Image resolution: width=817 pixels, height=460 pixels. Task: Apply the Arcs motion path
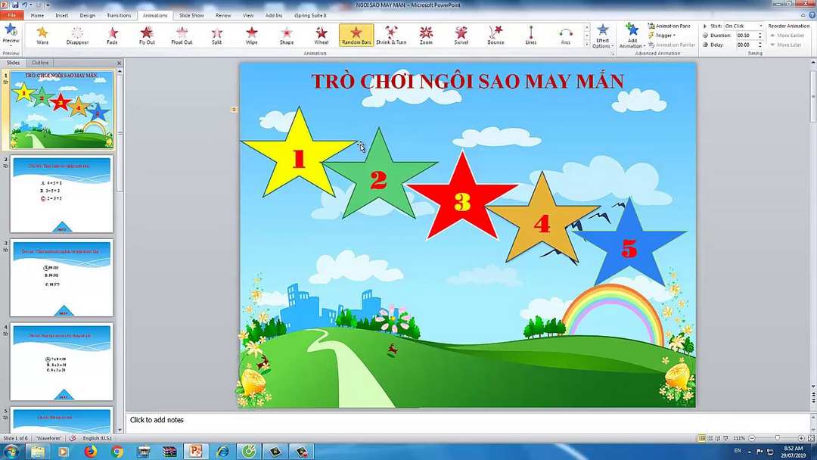click(x=566, y=36)
